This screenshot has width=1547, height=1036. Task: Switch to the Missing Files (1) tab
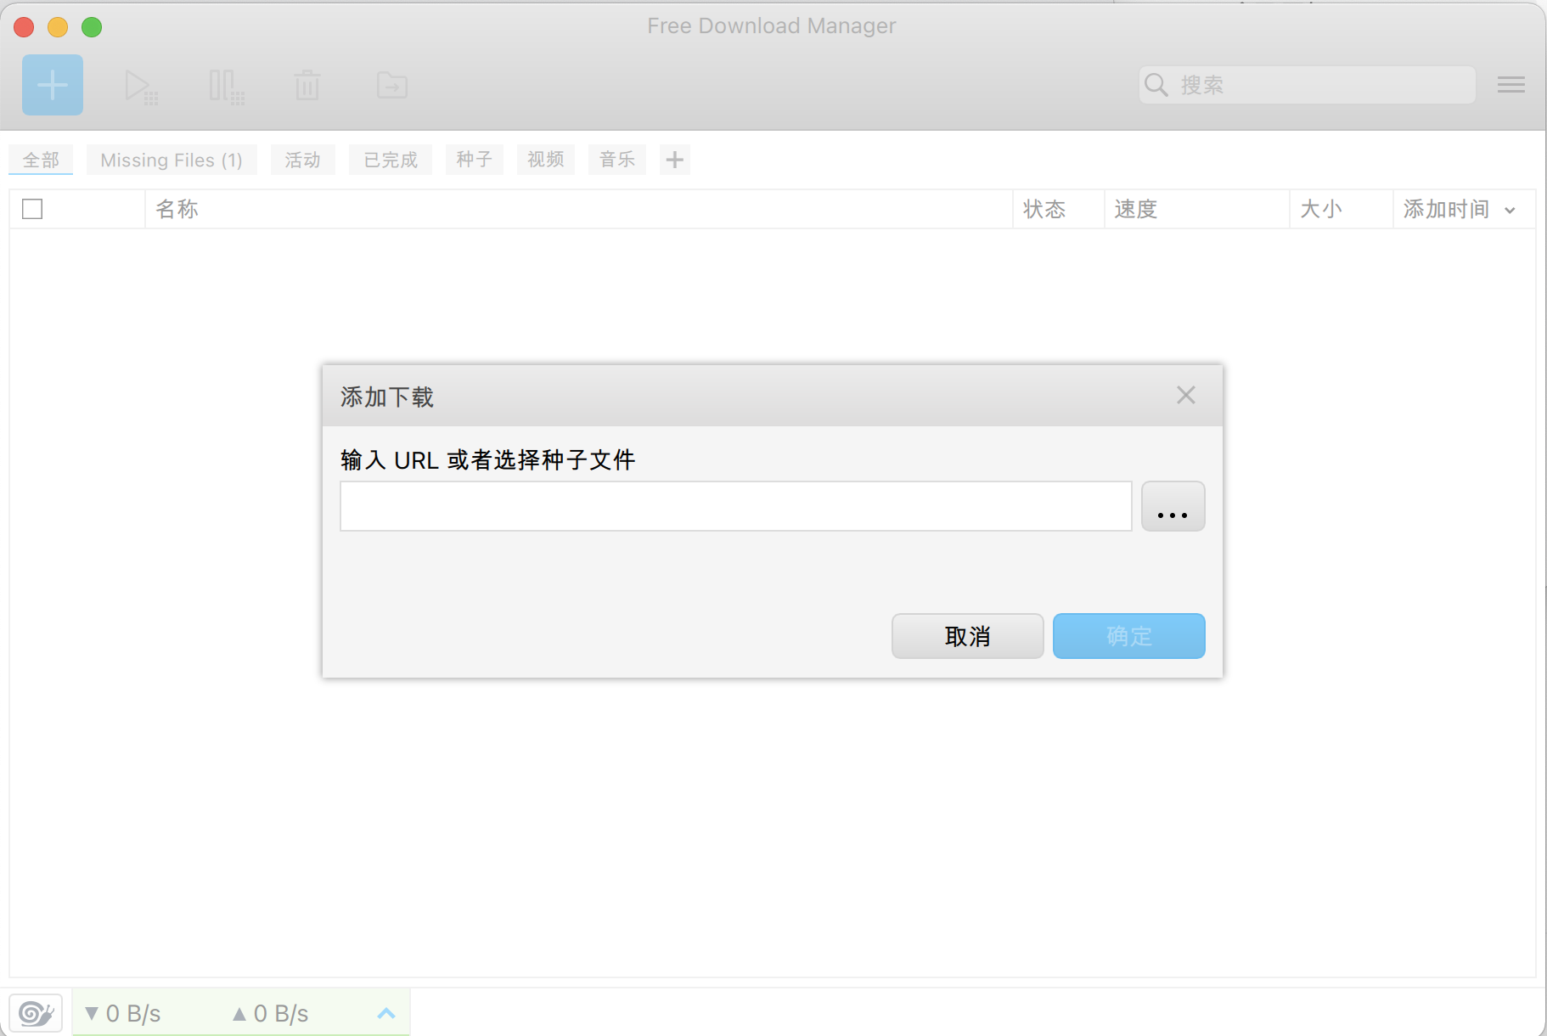[x=172, y=160]
